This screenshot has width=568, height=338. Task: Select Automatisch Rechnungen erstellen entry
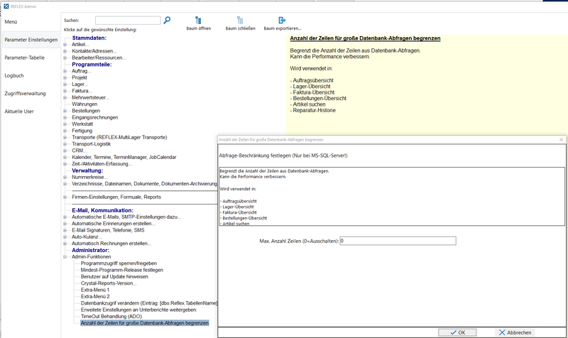(111, 244)
